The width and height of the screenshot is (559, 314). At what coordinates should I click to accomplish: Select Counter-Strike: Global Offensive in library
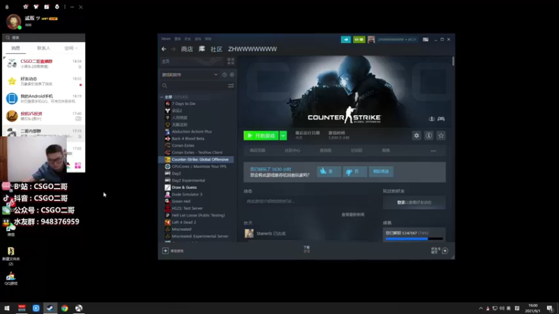196,160
